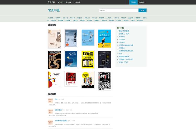Open 救猫咪（三部） in the sidebar list
Image resolution: width=196 pixels, height=130 pixels.
[x=124, y=62]
